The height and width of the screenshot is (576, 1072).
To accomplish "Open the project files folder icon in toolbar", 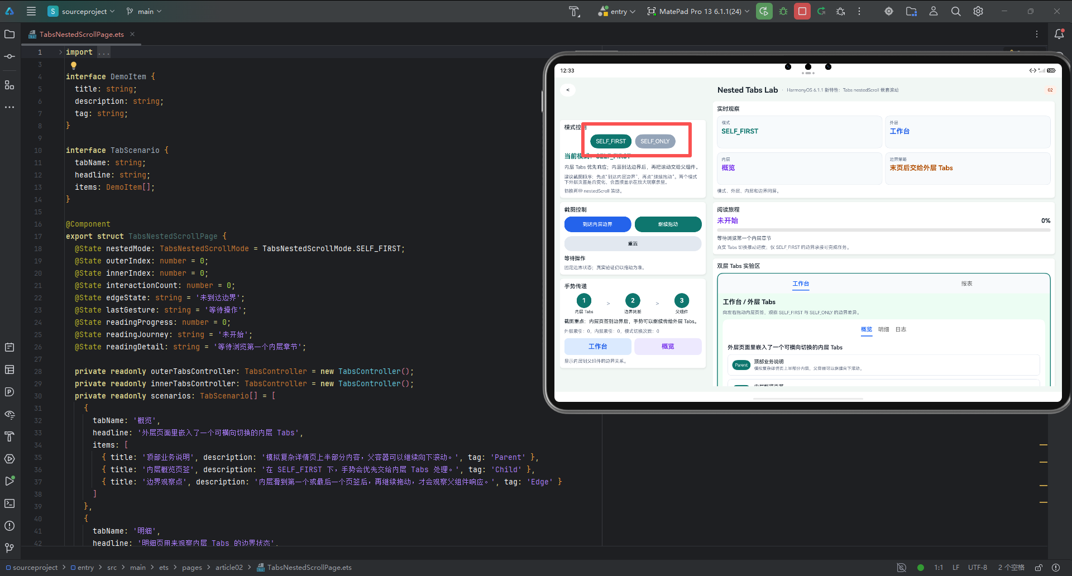I will pyautogui.click(x=911, y=11).
